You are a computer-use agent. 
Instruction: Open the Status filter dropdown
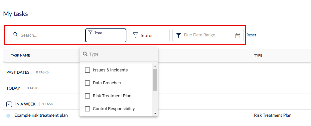149,35
